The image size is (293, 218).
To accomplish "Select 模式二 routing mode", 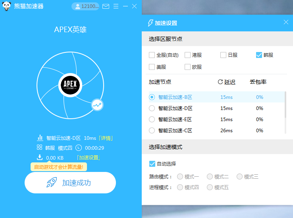I will tap(210, 176).
